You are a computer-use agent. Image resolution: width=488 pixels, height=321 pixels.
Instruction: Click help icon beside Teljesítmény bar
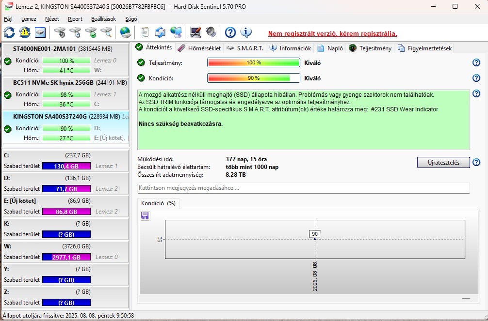point(476,62)
